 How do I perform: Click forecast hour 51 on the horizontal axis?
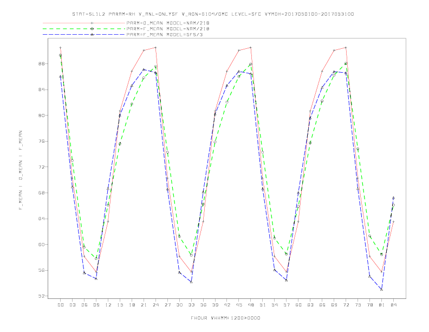click(263, 305)
